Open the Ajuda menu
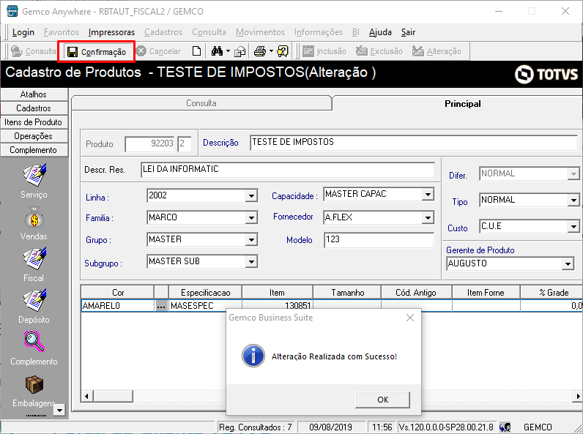 [380, 32]
